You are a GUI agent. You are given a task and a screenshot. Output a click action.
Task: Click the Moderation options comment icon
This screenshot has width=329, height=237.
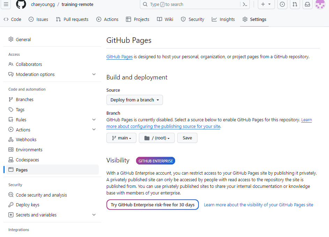tap(11, 74)
